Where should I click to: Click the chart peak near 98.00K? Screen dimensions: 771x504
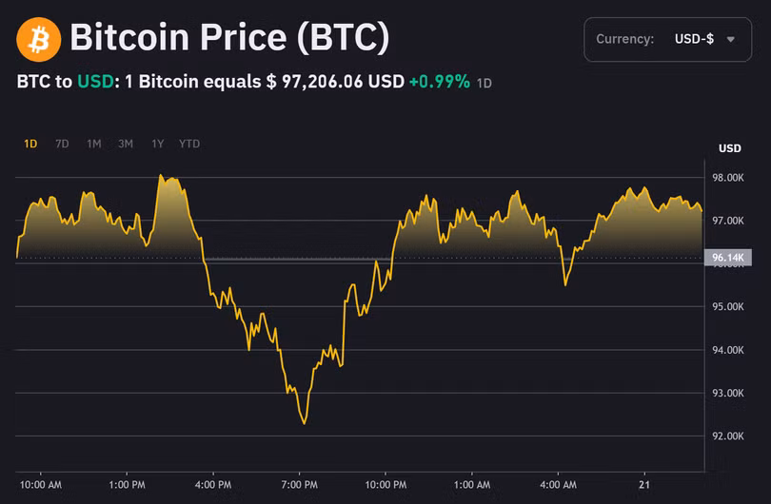click(160, 175)
